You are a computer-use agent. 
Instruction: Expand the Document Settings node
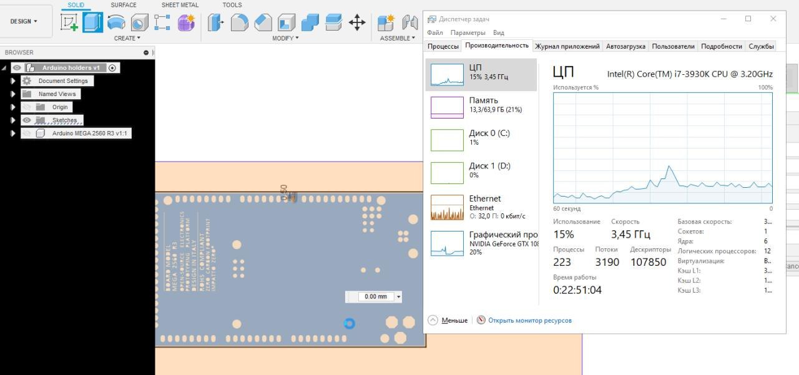tap(13, 80)
